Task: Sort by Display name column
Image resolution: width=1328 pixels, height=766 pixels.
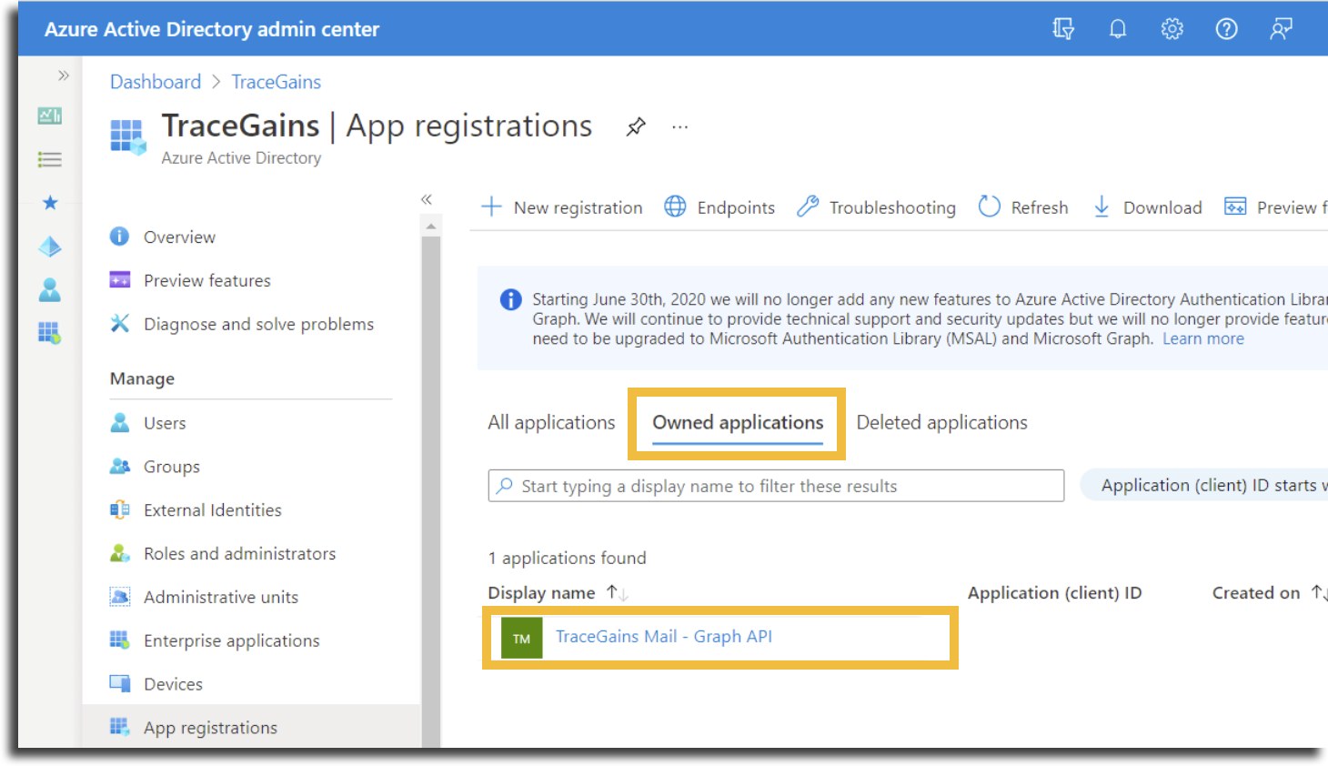Action: (558, 593)
